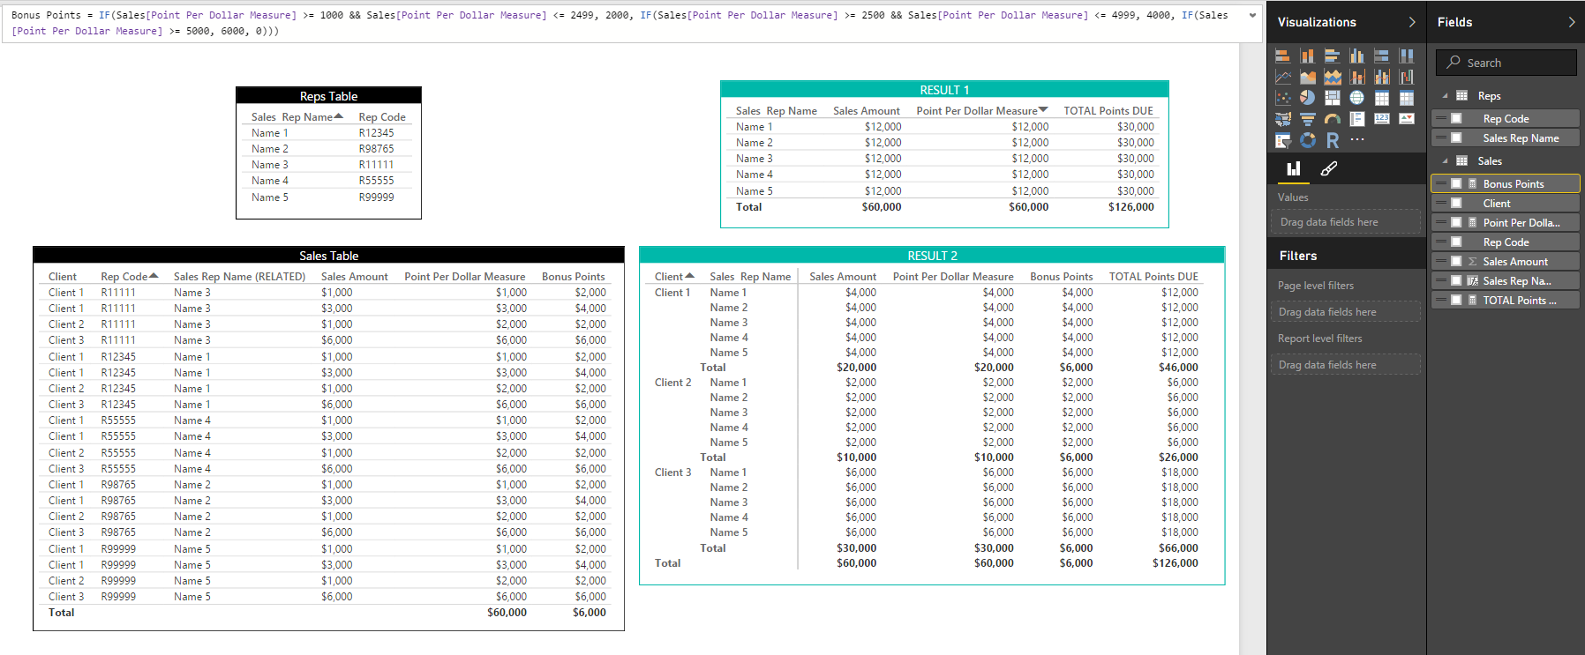
Task: Choose the stacked area chart visualization
Action: (1333, 77)
